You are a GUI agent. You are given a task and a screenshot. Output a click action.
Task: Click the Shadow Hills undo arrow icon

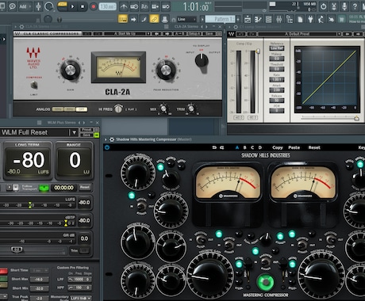214,147
